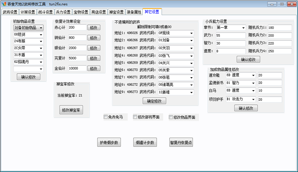Expand the 06张苞 dropdown

coord(176,78)
